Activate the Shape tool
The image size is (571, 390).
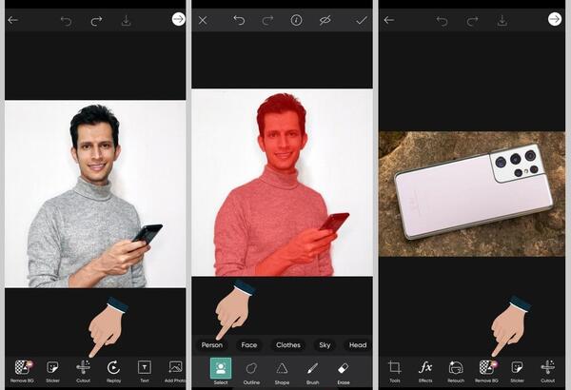point(282,373)
